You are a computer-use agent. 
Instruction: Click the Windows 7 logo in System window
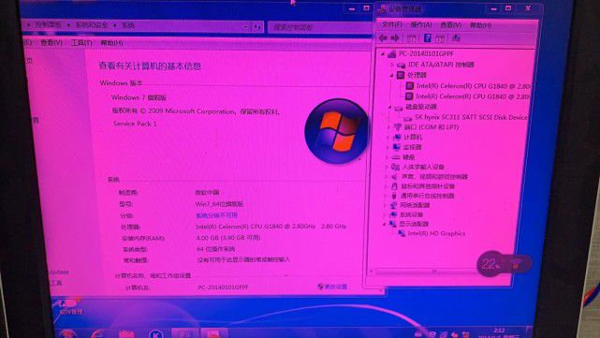(336, 131)
